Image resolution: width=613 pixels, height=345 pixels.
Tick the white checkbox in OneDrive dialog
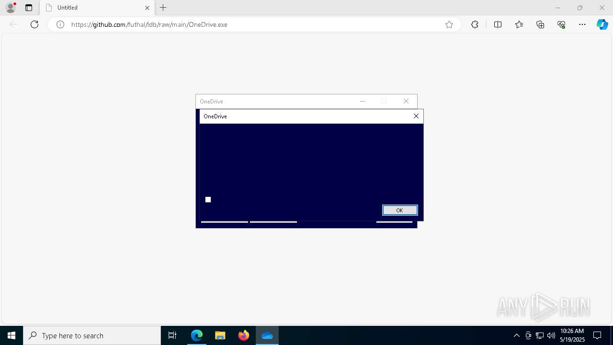coord(208,199)
